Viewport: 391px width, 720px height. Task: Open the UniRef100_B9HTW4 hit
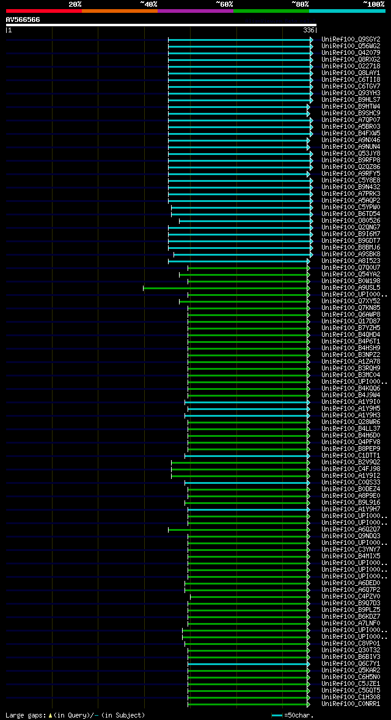point(351,107)
